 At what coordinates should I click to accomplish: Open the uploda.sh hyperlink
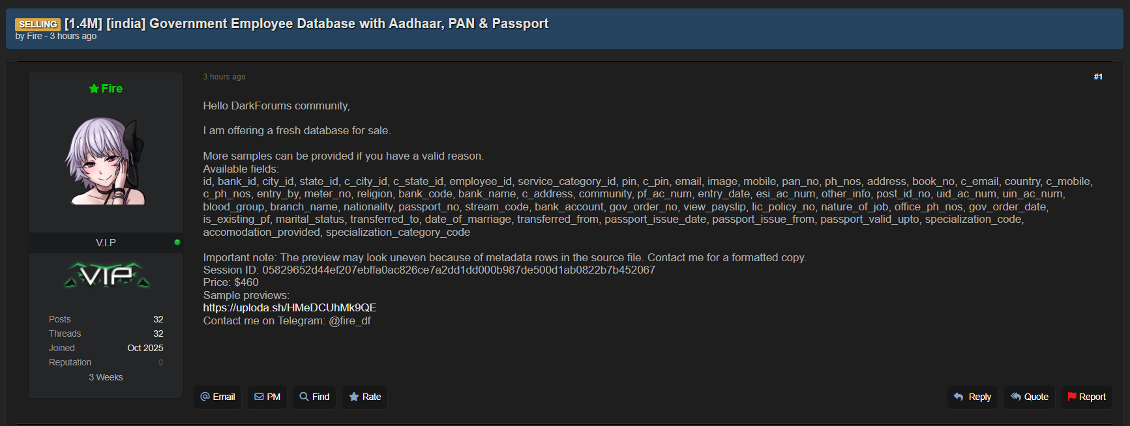pyautogui.click(x=290, y=307)
